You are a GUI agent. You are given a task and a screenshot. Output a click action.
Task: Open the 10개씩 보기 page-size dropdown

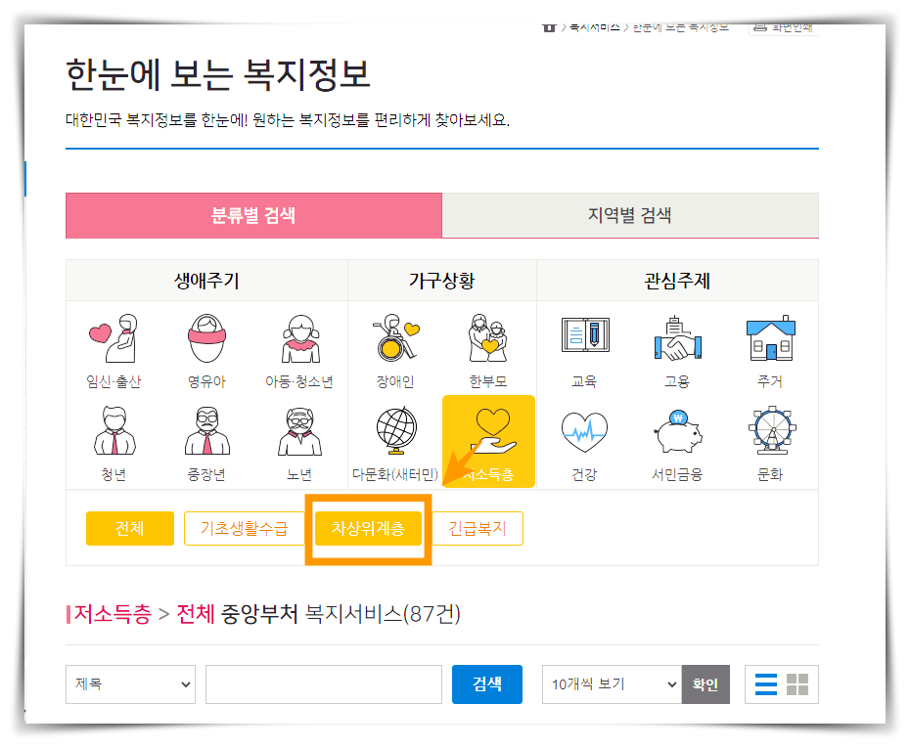(612, 684)
